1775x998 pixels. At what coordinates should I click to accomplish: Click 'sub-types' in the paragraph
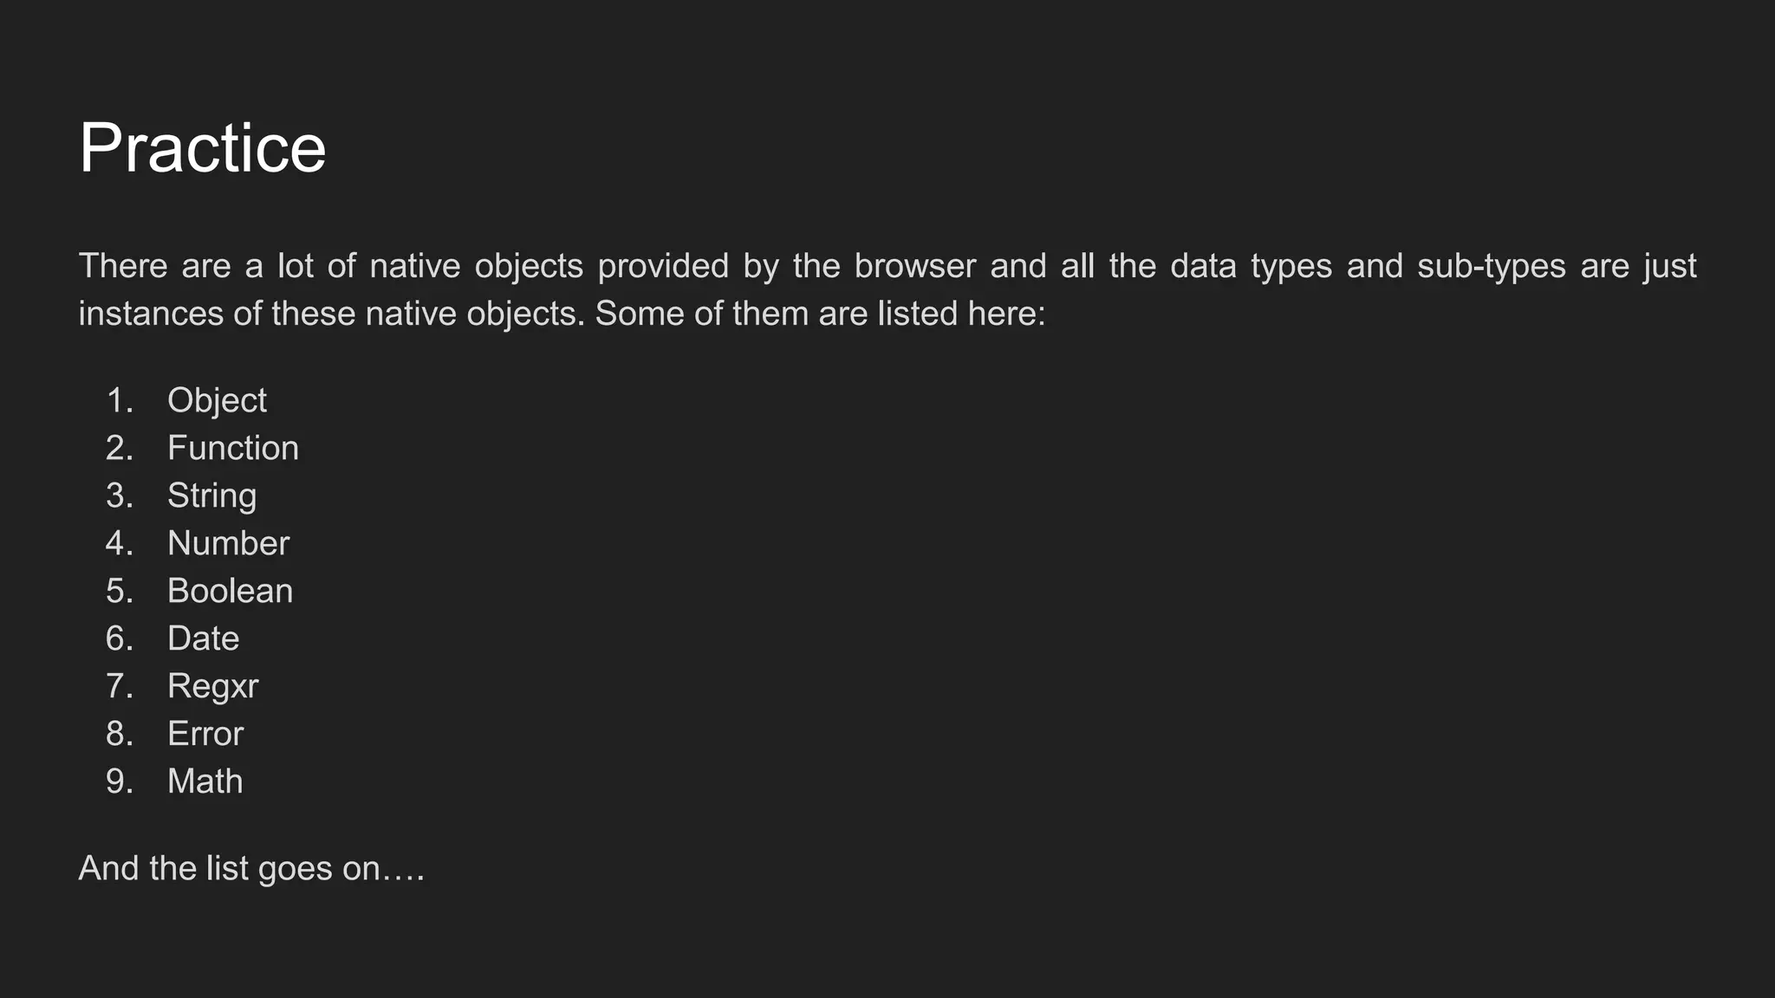point(1491,266)
